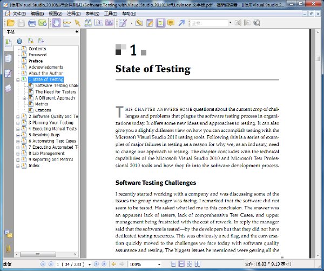Collapse the bookmarks panel with double arrow

77,32
